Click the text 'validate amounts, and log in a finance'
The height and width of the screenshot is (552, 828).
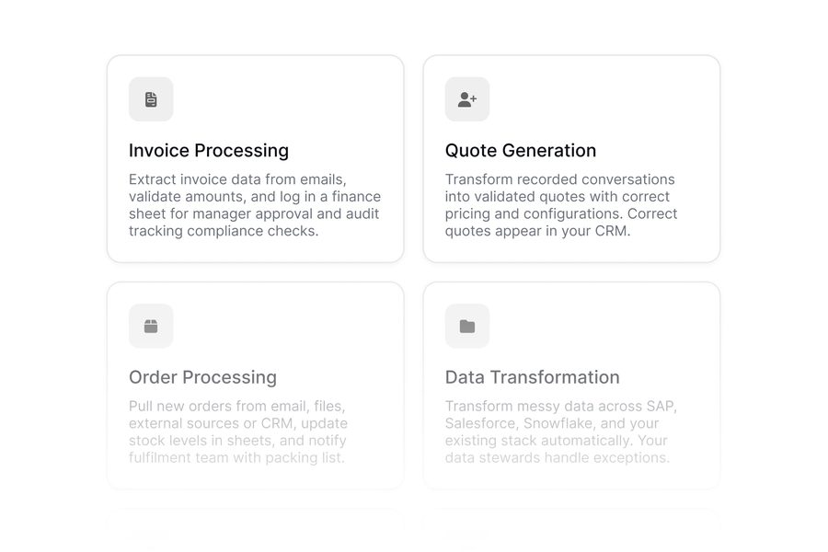click(x=255, y=197)
